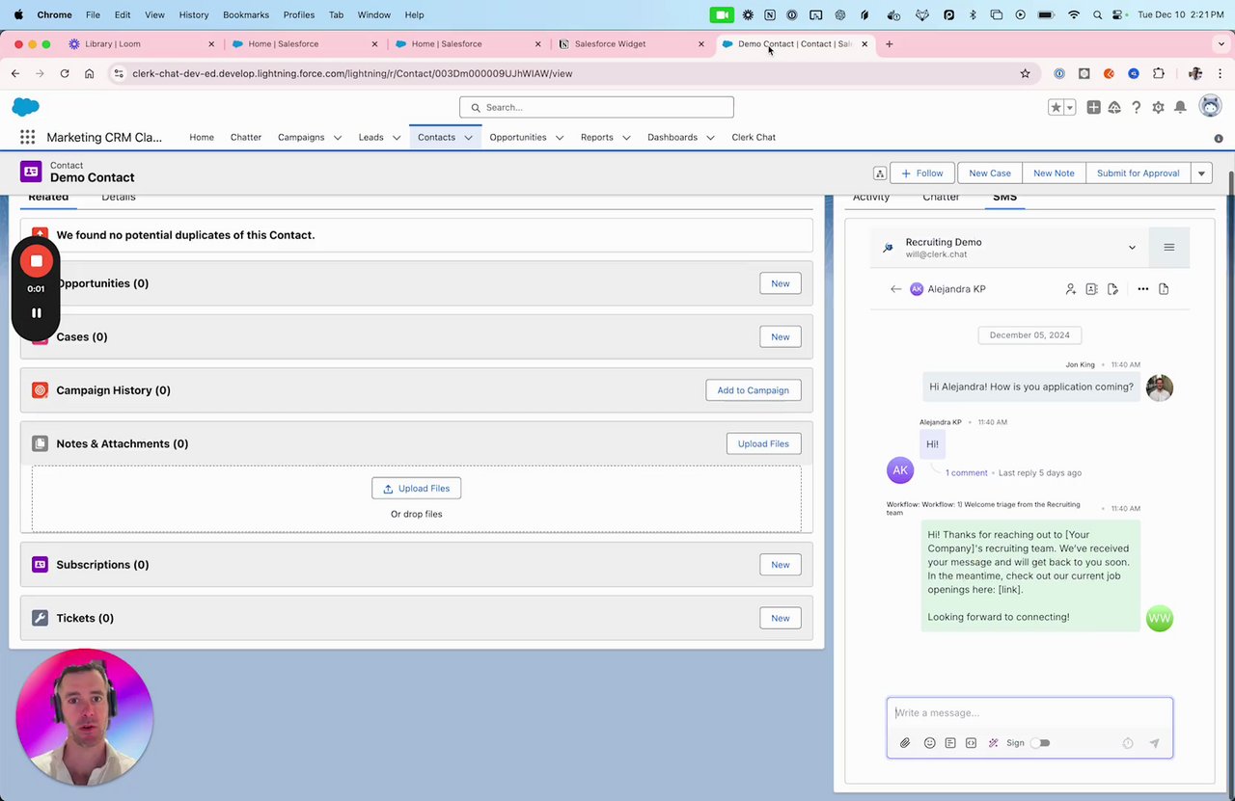Click Upload Files button in Notes header

click(763, 444)
